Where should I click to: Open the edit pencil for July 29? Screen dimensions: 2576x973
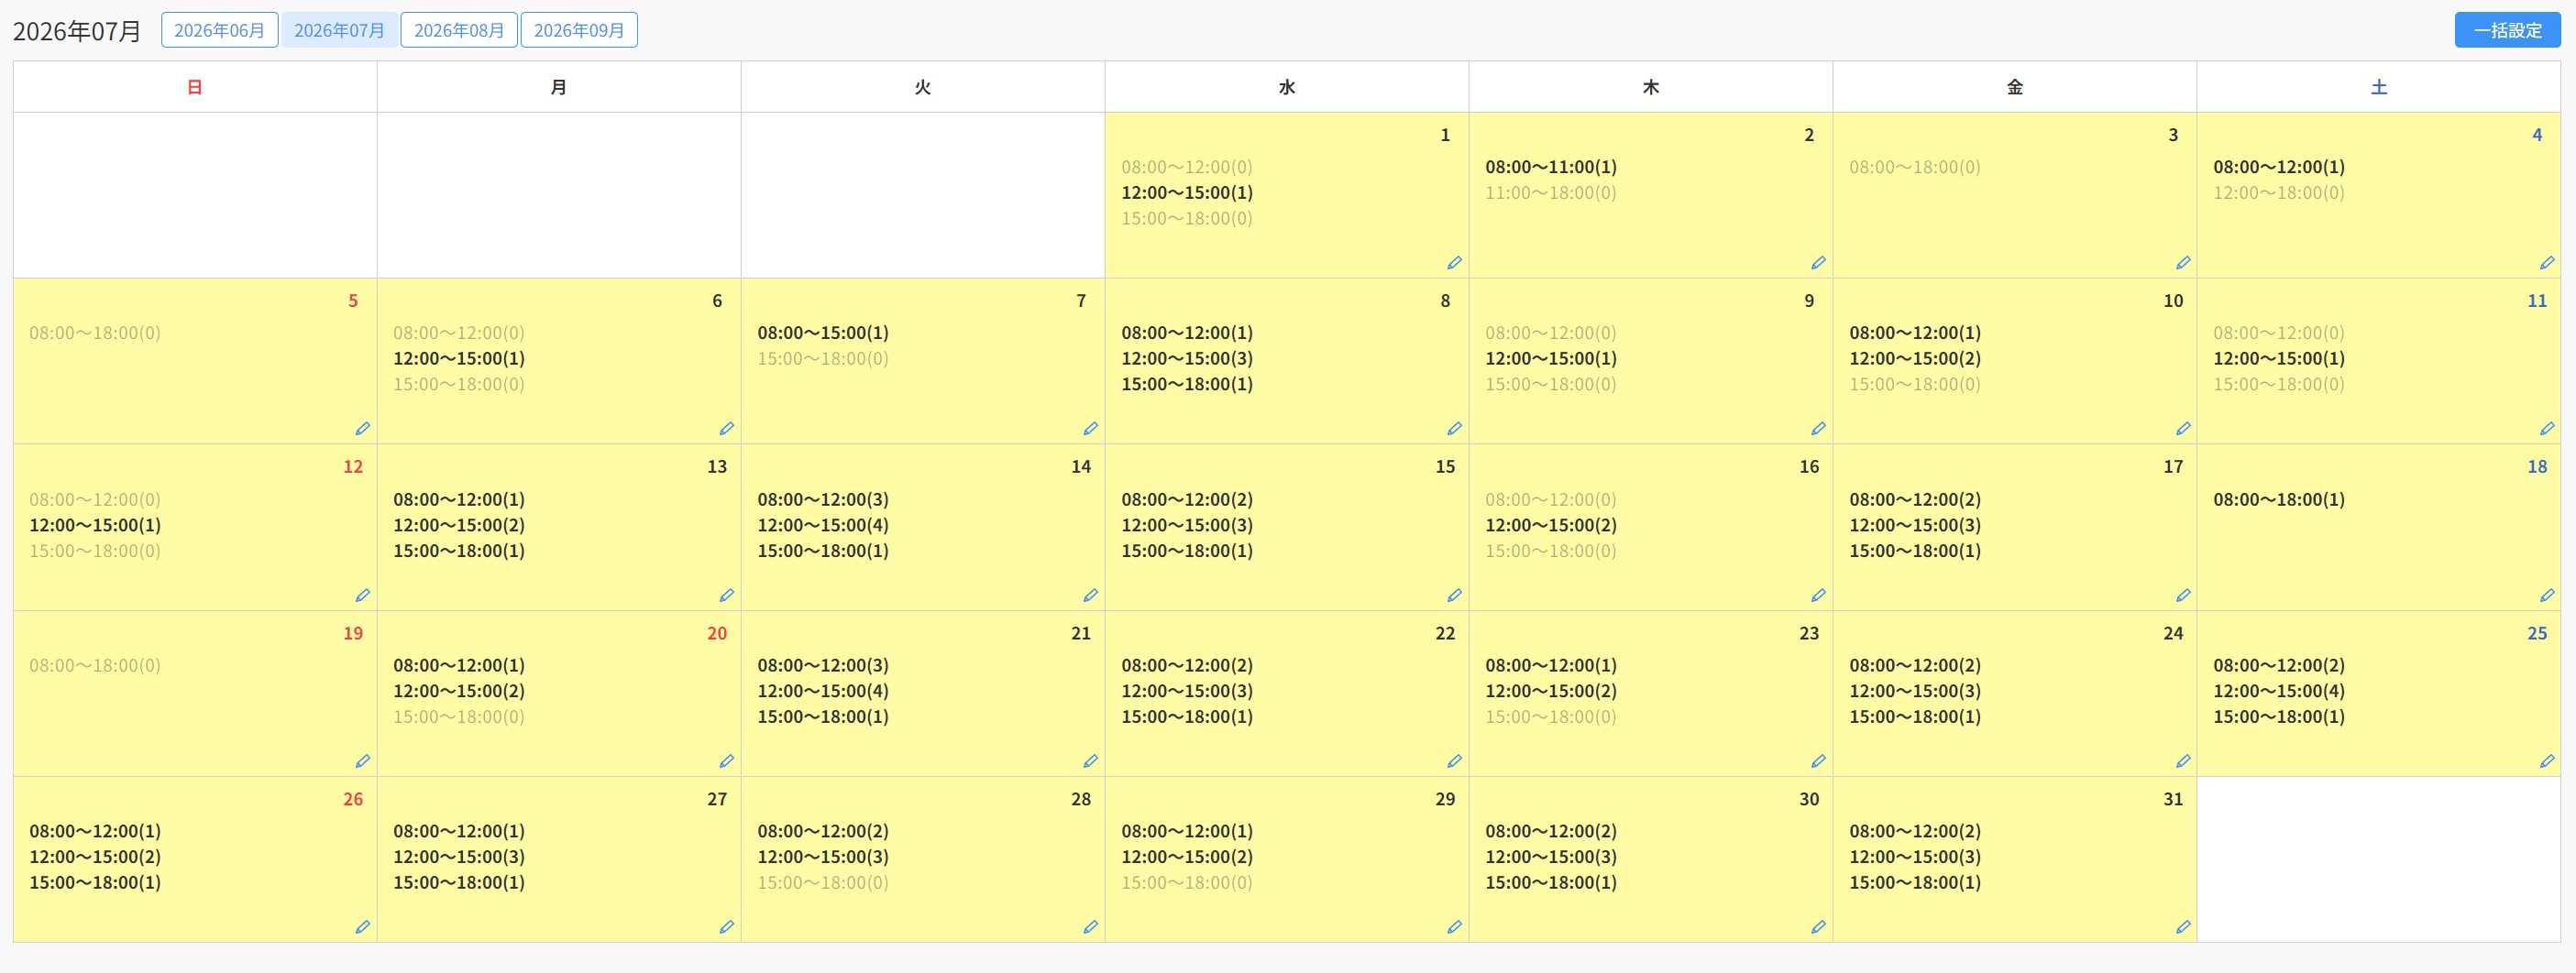[1454, 927]
